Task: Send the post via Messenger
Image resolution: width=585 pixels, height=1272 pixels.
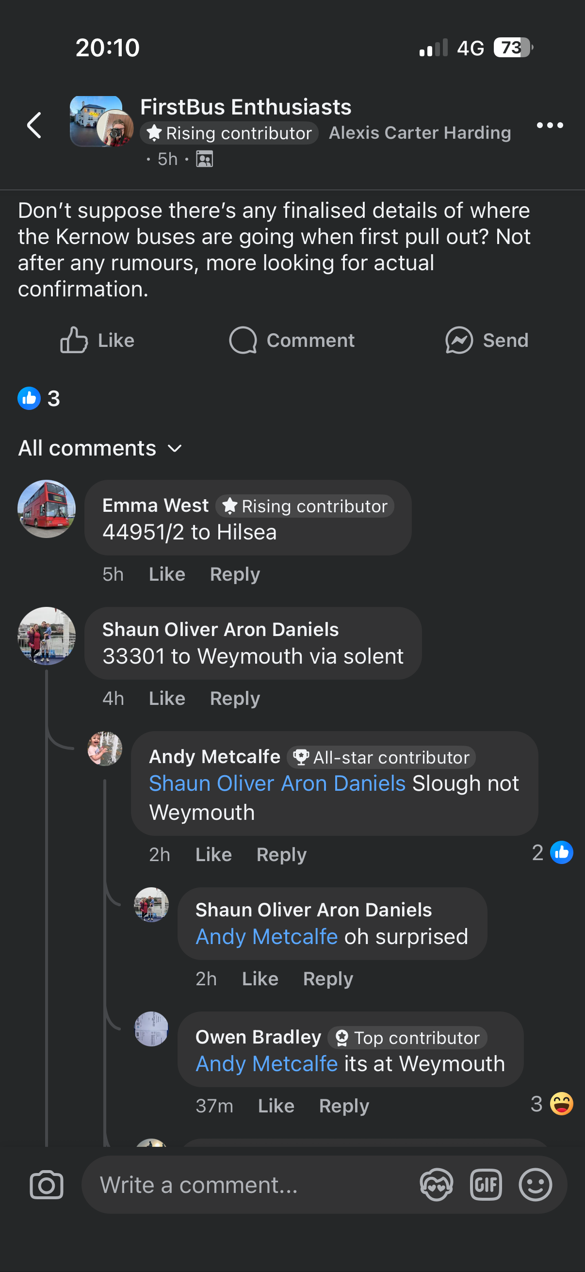Action: coord(487,340)
